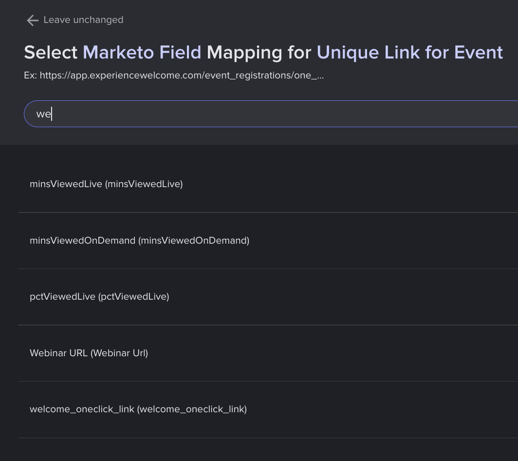This screenshot has height=461, width=518.
Task: Pick Webinar URL (Webinar Url) field
Action: point(268,353)
